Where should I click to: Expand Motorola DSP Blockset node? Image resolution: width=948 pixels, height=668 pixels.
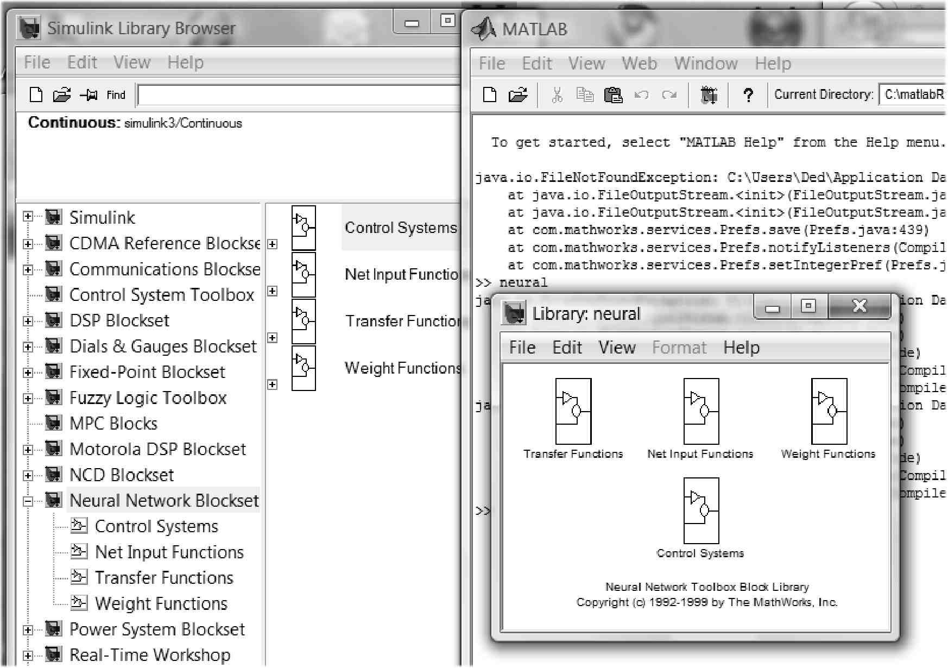pyautogui.click(x=28, y=450)
